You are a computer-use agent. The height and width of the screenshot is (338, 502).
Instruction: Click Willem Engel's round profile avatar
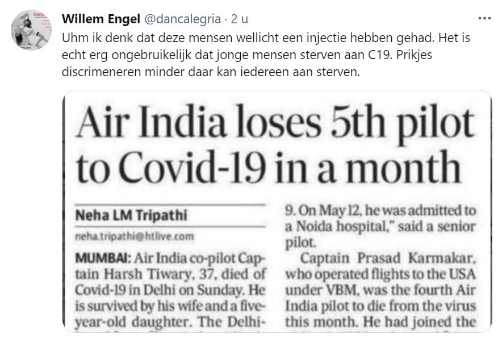pyautogui.click(x=31, y=30)
